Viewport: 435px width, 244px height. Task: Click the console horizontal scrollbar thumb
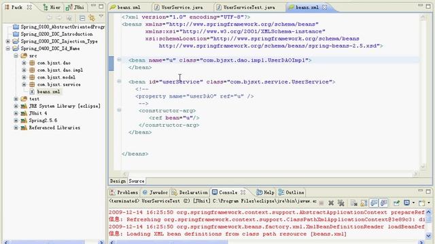coord(172,243)
